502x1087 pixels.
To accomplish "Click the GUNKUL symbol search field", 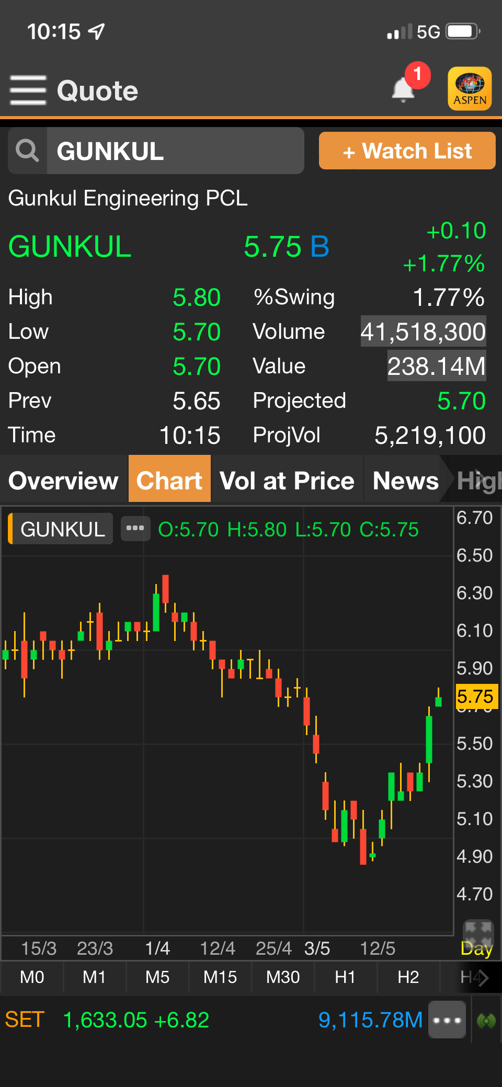I will click(x=175, y=151).
